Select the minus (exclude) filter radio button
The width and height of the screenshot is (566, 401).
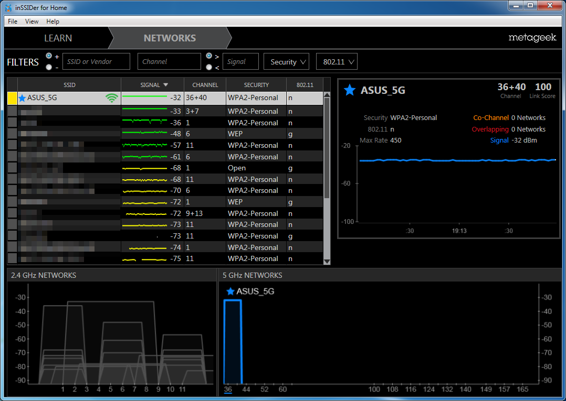(x=49, y=67)
